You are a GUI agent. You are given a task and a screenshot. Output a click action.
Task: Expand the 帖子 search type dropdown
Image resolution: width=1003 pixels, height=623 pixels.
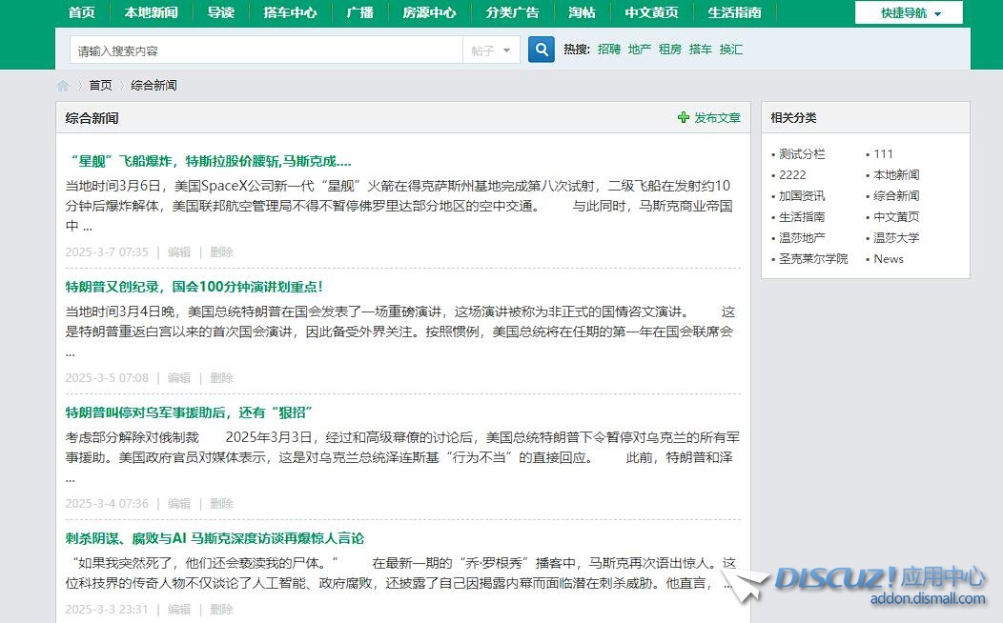492,50
